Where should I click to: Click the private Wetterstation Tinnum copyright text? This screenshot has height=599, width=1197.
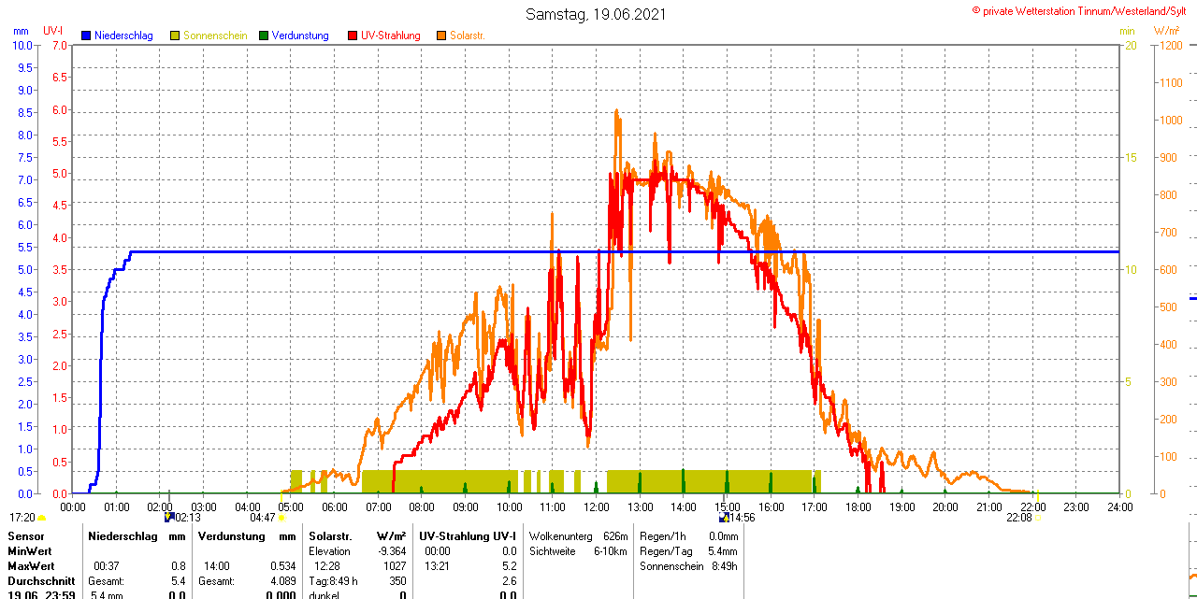[1083, 10]
